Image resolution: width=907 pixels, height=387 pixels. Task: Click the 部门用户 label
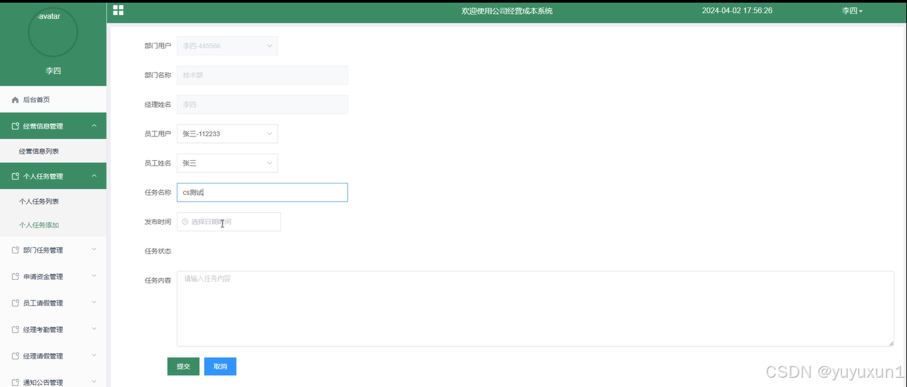pos(158,46)
